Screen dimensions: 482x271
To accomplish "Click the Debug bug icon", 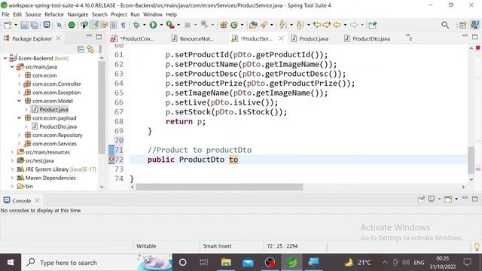I will [x=136, y=25].
